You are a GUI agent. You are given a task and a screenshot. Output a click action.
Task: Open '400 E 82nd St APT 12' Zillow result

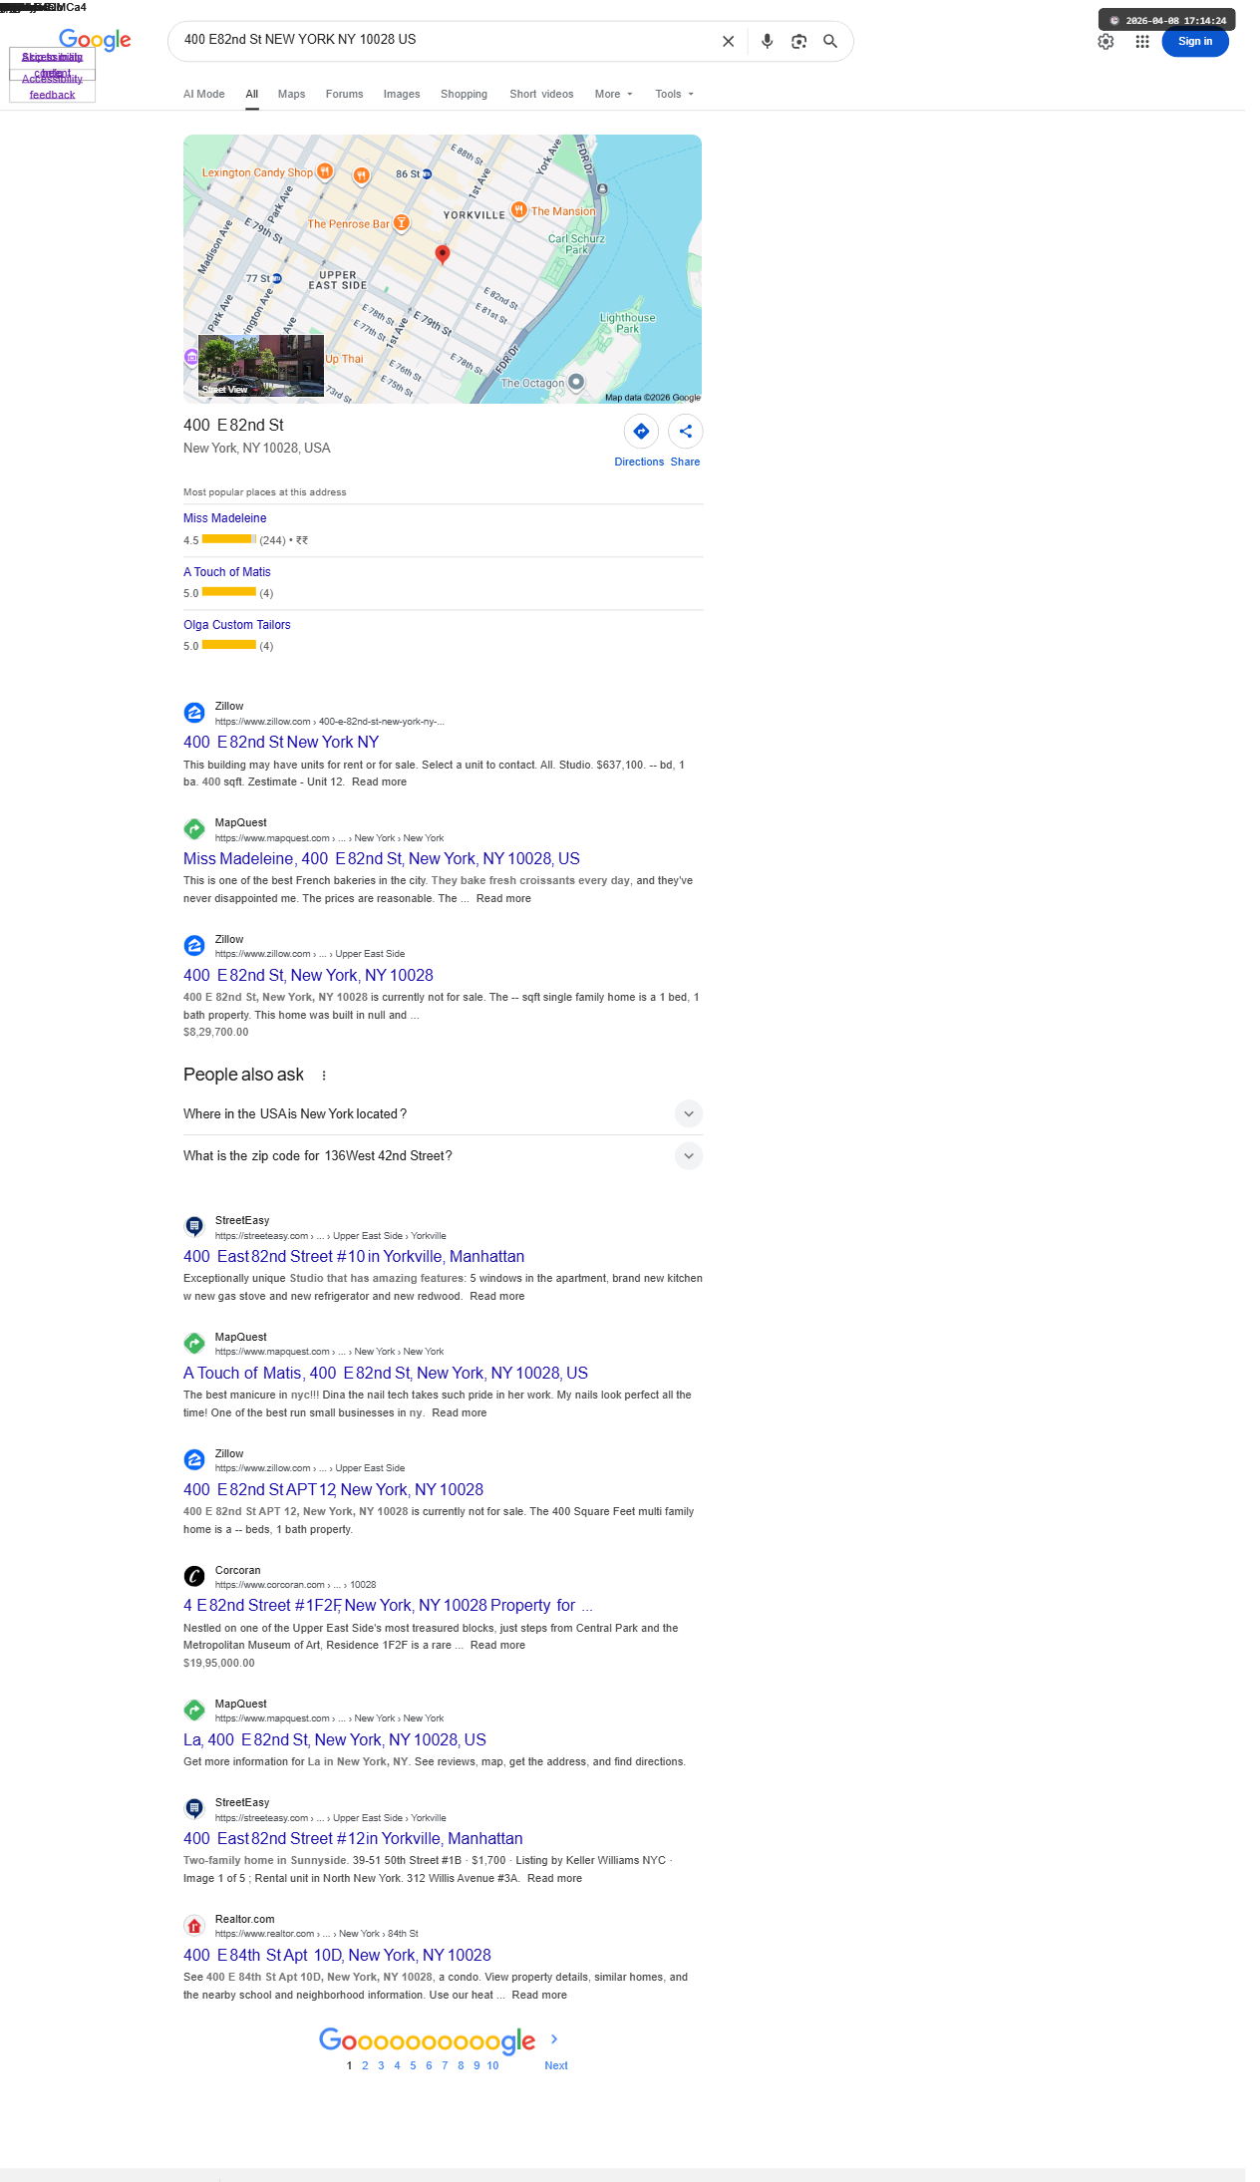(x=333, y=1490)
